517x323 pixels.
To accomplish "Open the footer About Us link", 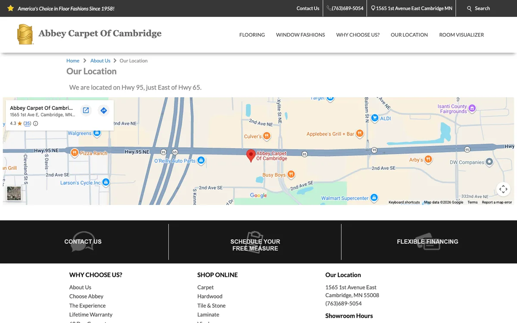I will 80,287.
